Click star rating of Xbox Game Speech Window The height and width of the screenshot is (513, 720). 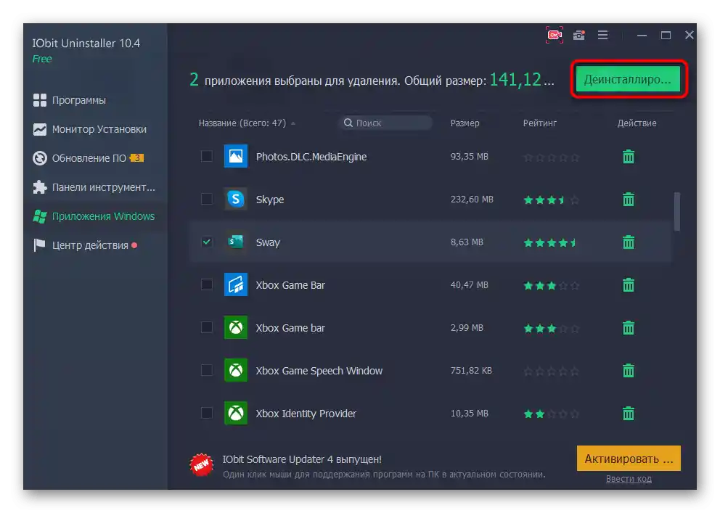pyautogui.click(x=551, y=371)
